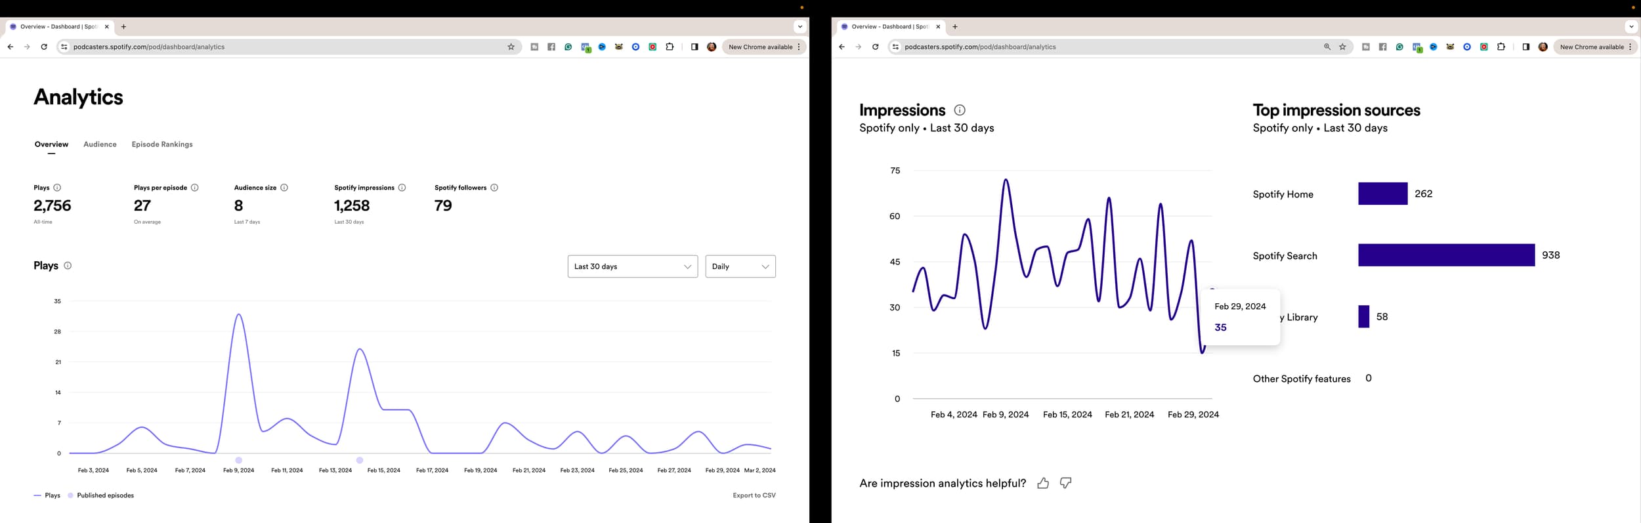Click the info icon next to Spotify followers
Screen dimensions: 1641x523
coord(494,188)
